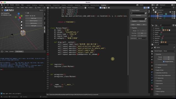Click the open text folder icon
This screenshot has height=99, width=176.
105,8
